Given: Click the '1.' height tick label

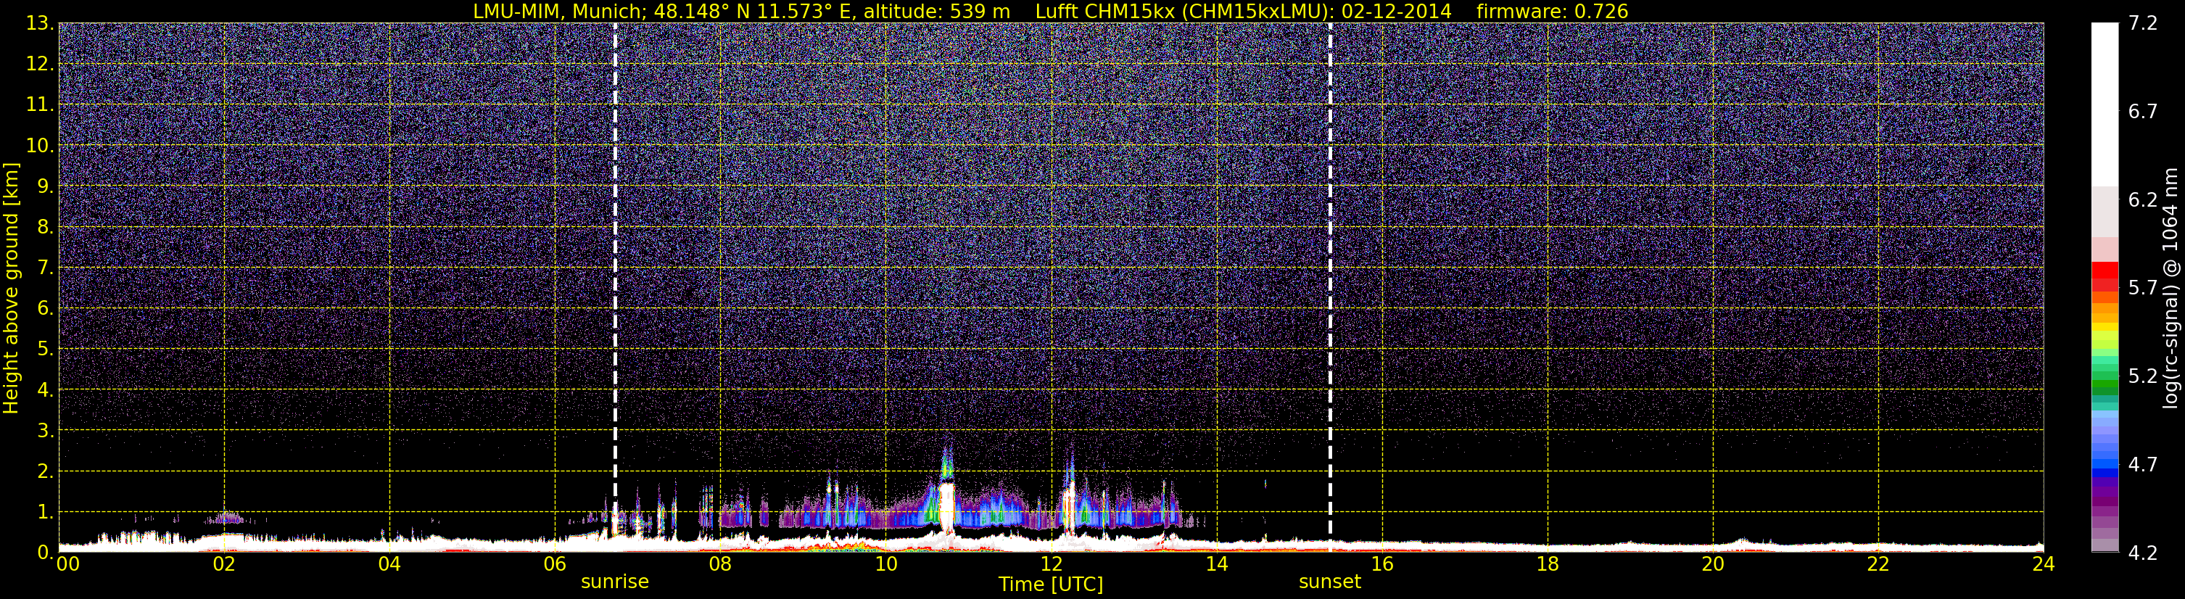Looking at the screenshot, I should tap(45, 511).
